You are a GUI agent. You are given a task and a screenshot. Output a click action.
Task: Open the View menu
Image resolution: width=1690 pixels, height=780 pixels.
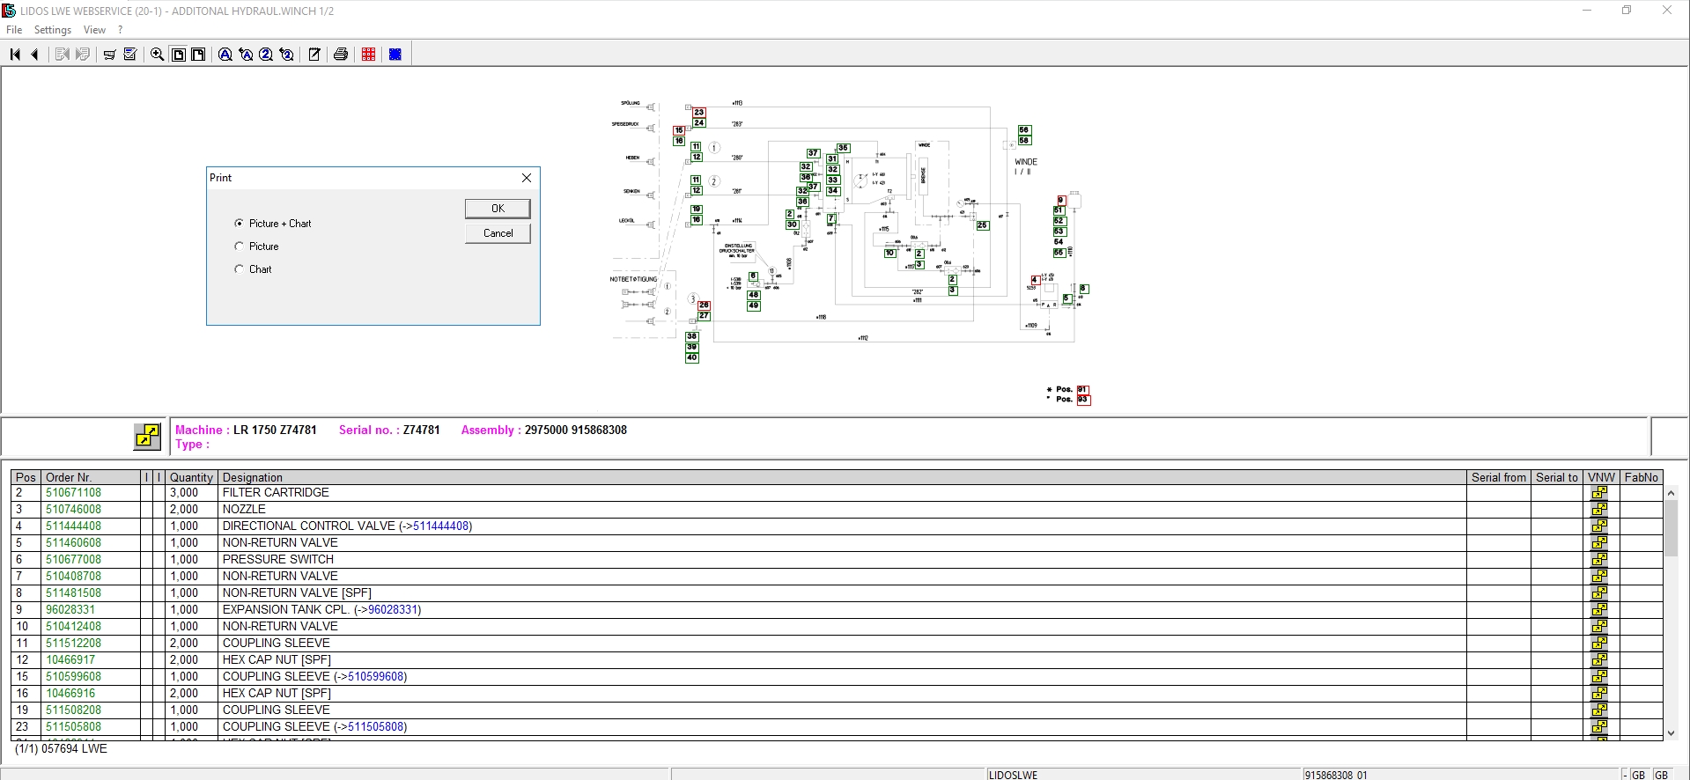pyautogui.click(x=94, y=30)
